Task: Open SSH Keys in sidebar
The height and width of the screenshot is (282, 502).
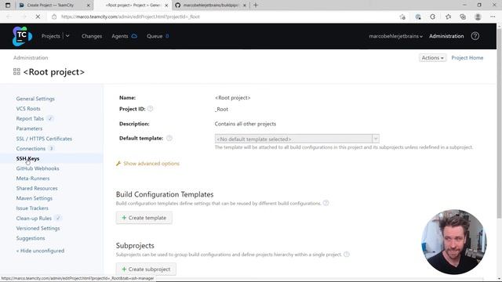Action: pyautogui.click(x=28, y=158)
